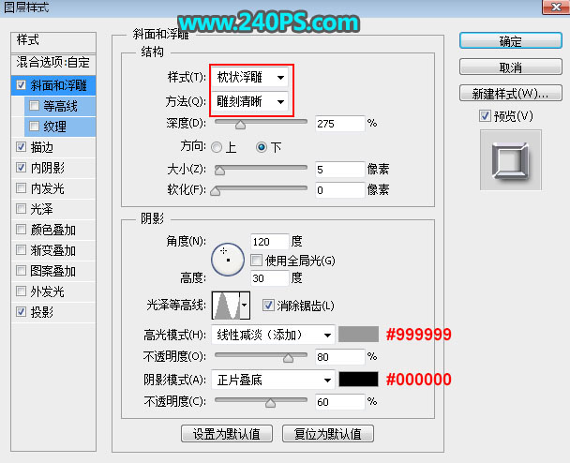
Task: Toggle the 预览 preview checkbox
Action: 485,116
